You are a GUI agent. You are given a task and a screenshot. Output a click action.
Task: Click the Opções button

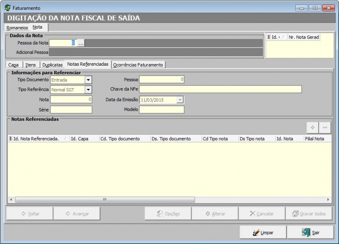168,214
